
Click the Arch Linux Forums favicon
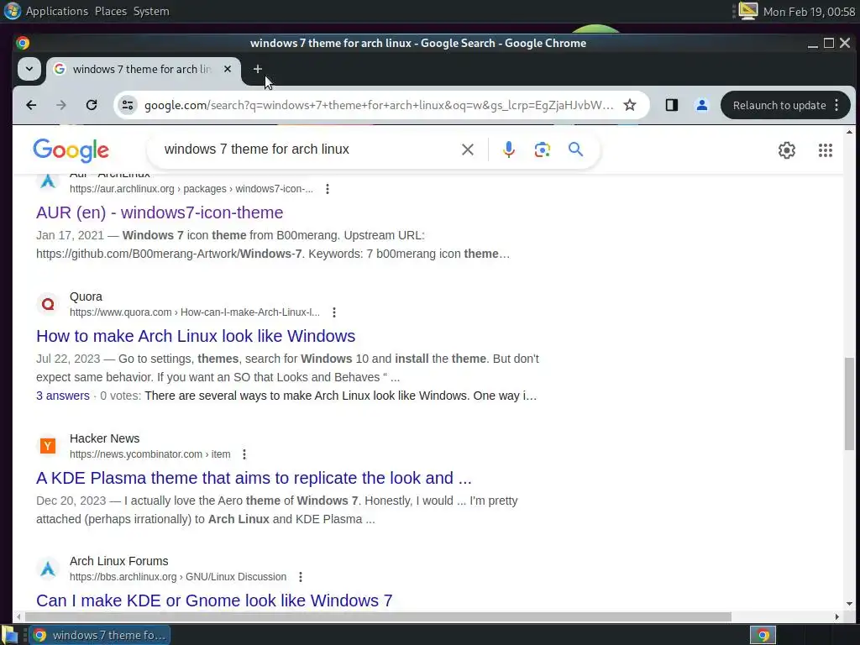pyautogui.click(x=48, y=569)
